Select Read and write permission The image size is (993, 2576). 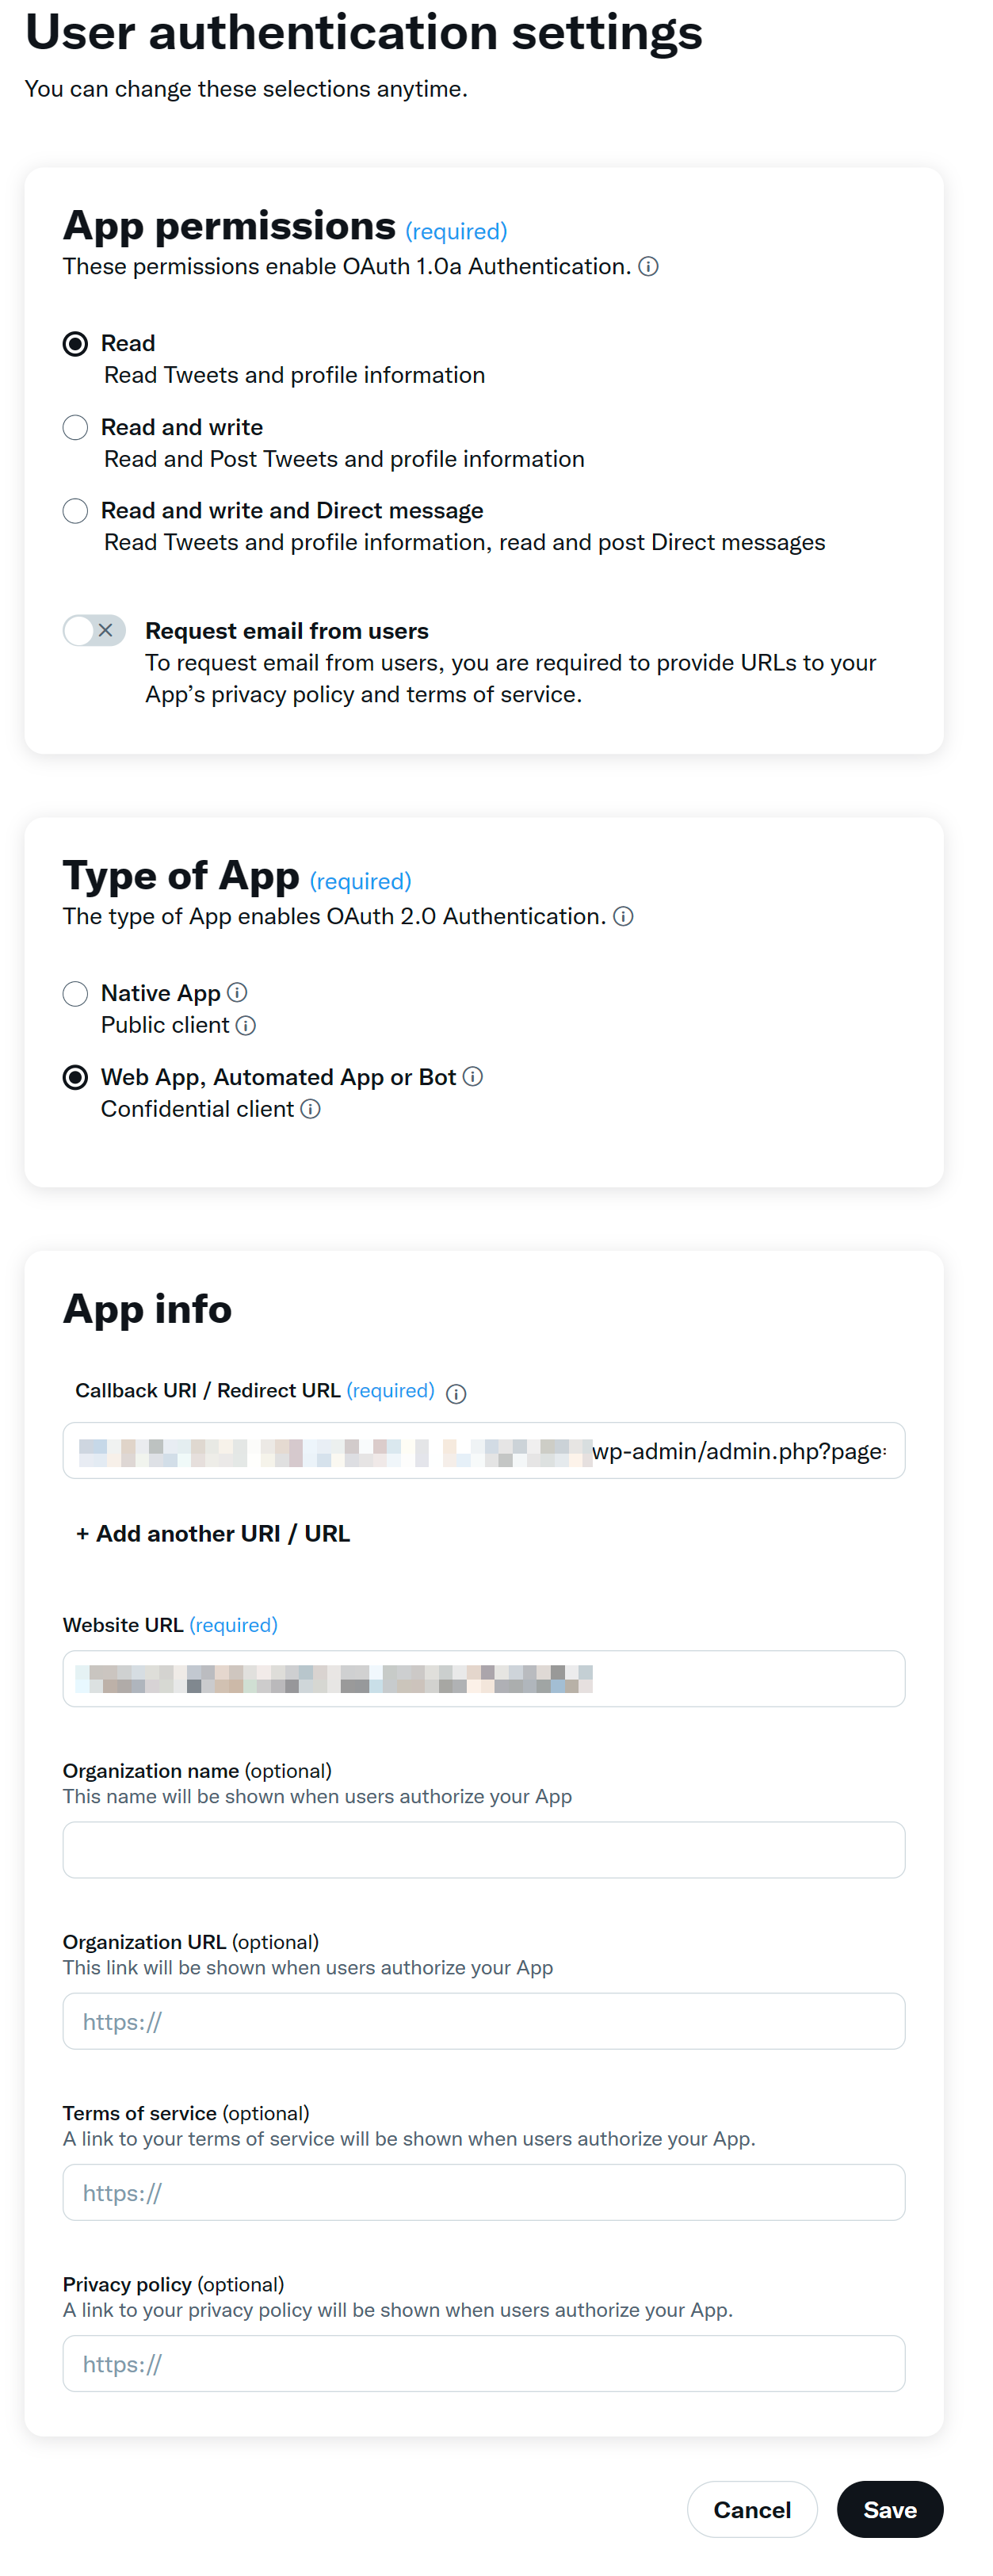pyautogui.click(x=75, y=428)
